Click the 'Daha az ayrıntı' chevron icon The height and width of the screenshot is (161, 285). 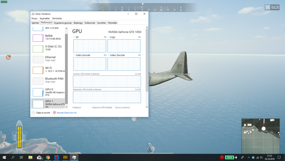[34, 112]
